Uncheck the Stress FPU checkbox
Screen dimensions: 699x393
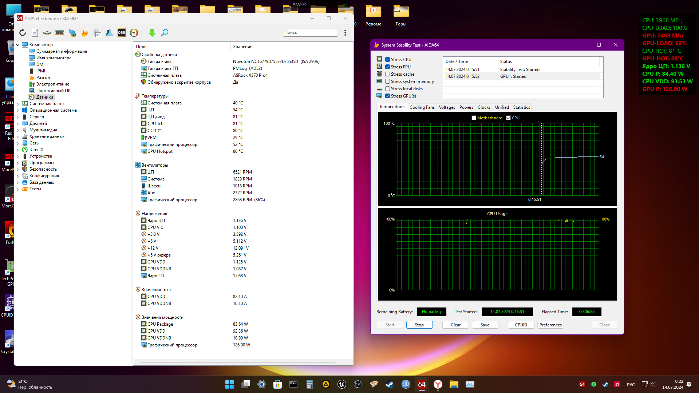pyautogui.click(x=388, y=67)
